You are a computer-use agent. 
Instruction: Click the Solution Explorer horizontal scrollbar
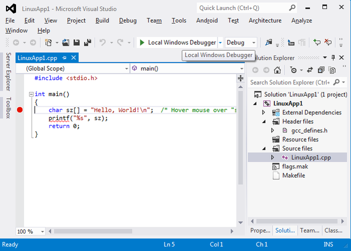(x=297, y=221)
